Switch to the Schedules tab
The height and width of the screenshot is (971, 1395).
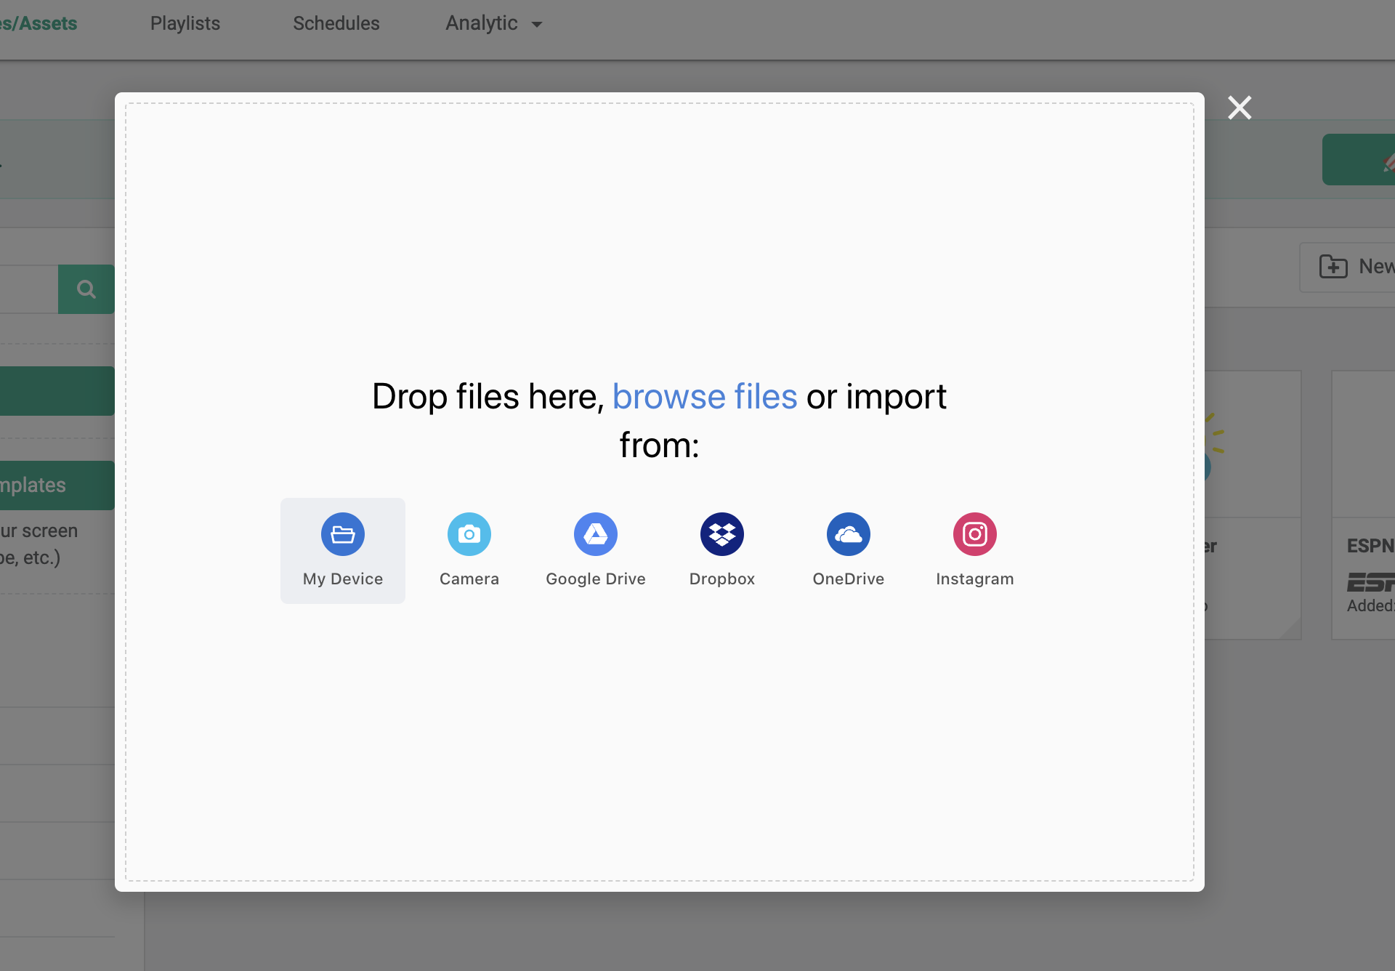click(336, 23)
